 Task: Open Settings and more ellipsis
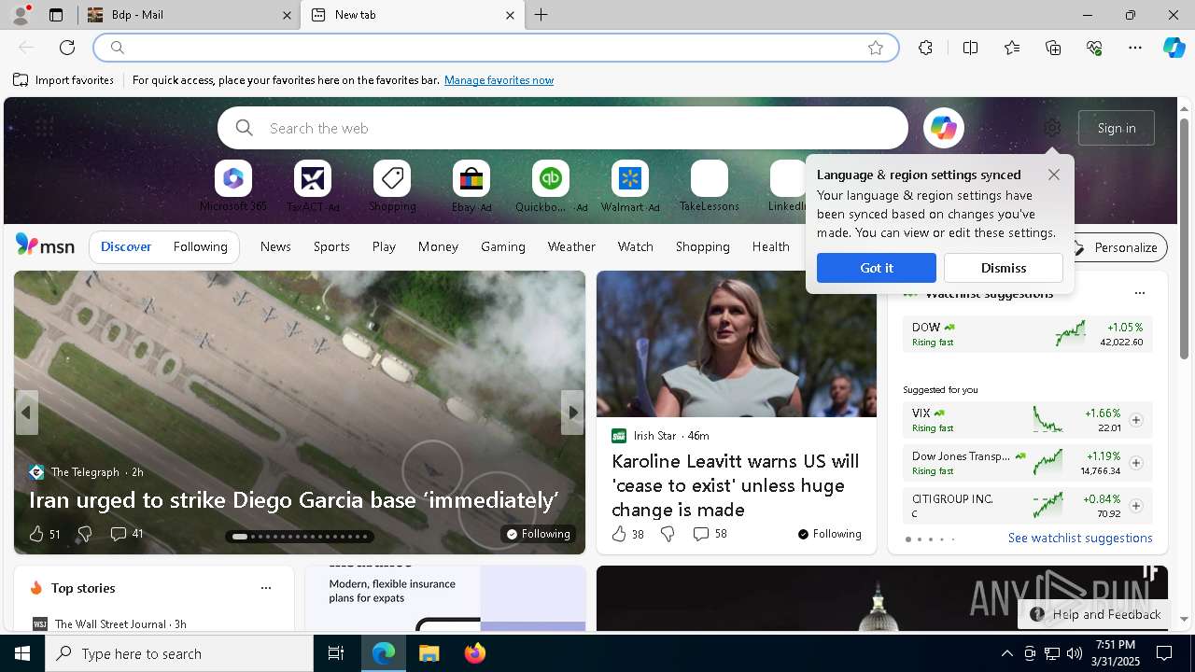coord(1135,48)
